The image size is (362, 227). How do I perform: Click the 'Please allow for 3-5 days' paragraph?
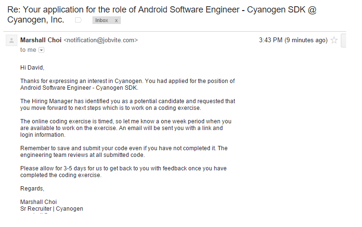point(123,172)
